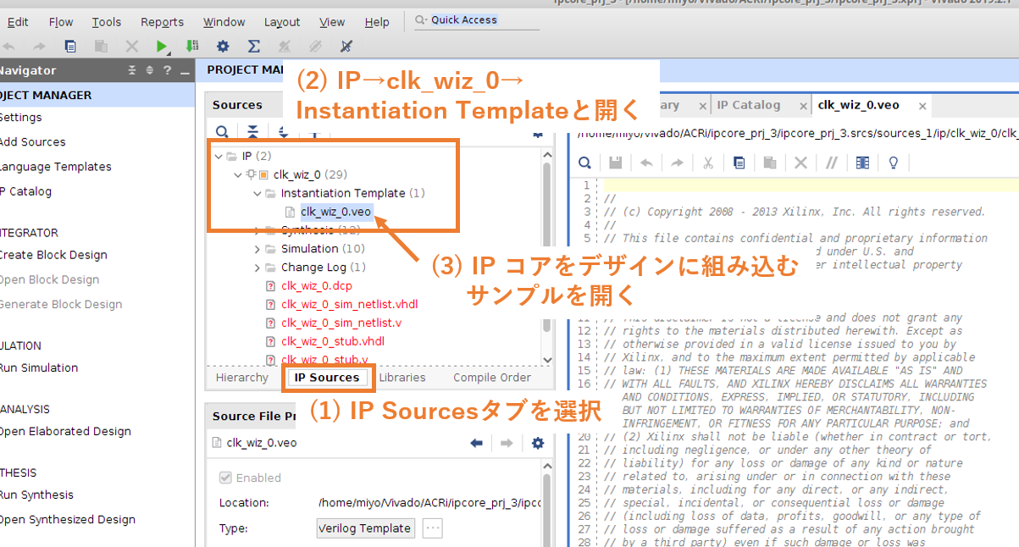Image resolution: width=1019 pixels, height=547 pixels.
Task: Click the Sources panel vertical scrollbar
Action: [547, 254]
